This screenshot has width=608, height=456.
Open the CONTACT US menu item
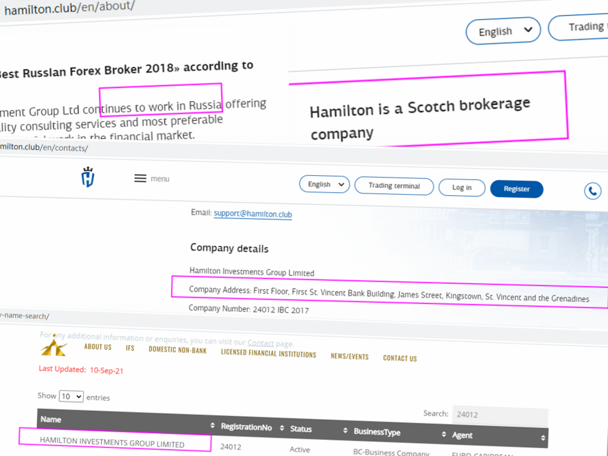(x=400, y=358)
